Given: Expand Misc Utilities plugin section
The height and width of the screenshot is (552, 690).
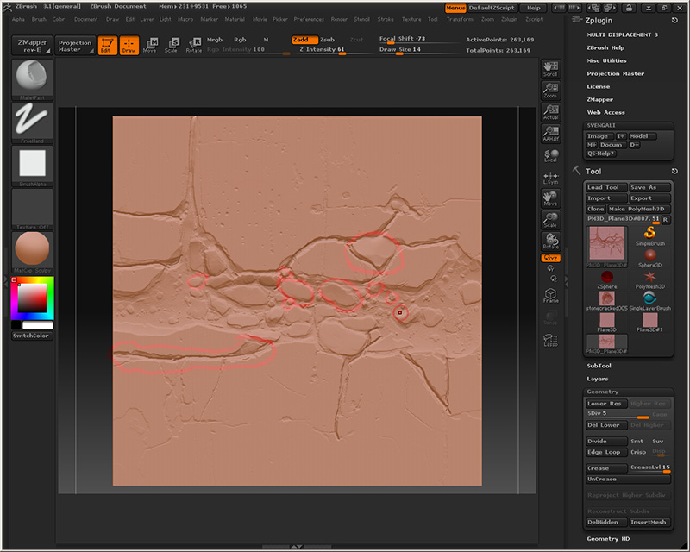Looking at the screenshot, I should click(x=606, y=60).
